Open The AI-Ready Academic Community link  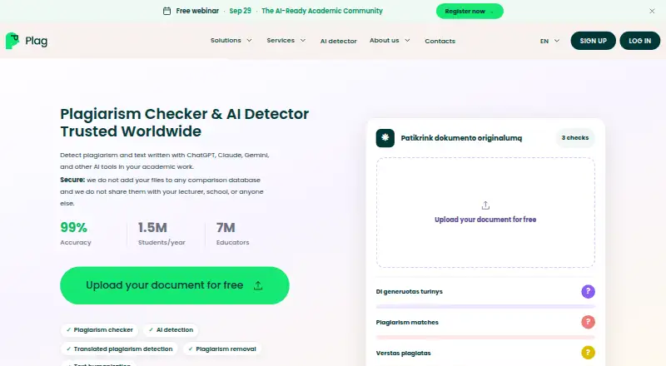[x=322, y=11]
